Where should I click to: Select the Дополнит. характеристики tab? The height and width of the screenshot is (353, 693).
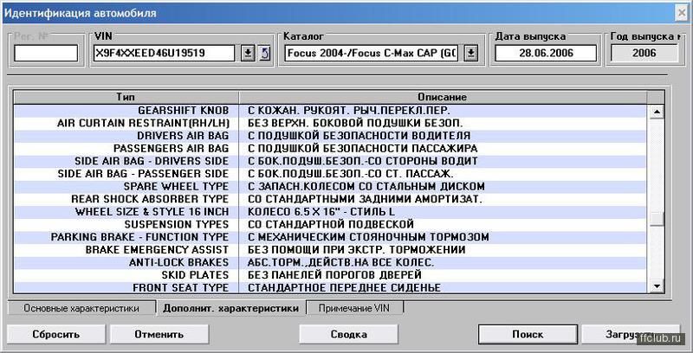coord(230,308)
